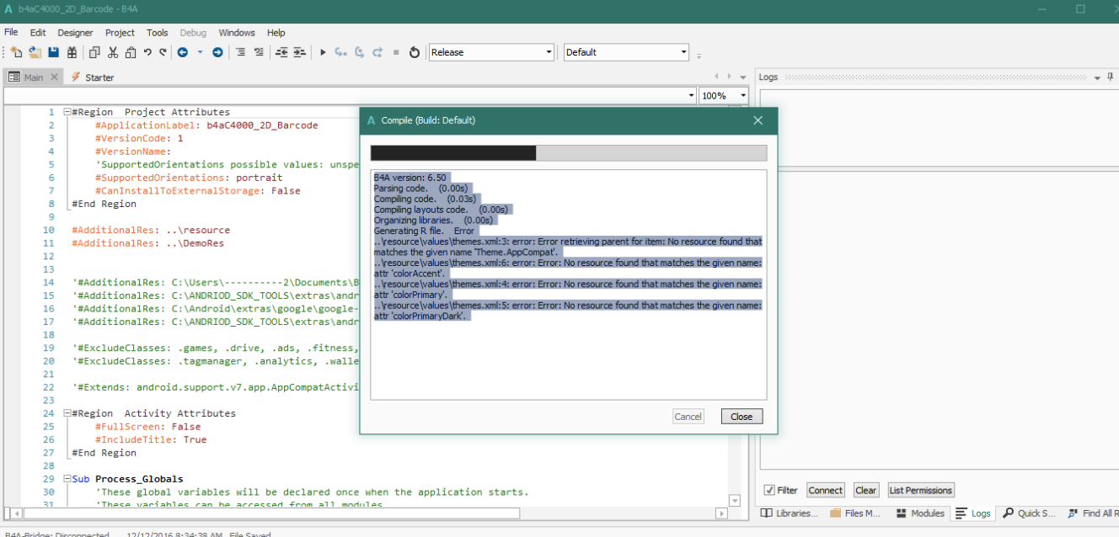
Task: Click the Navigate Backward arrow icon
Action: (x=182, y=52)
